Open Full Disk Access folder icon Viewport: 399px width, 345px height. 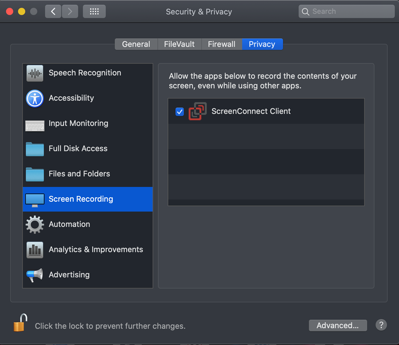[35, 149]
